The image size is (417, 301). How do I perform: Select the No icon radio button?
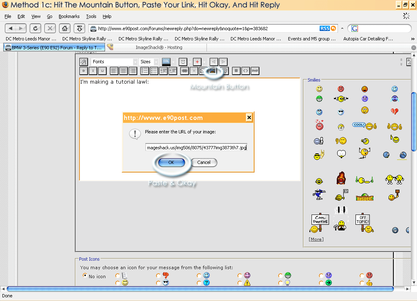click(x=85, y=275)
